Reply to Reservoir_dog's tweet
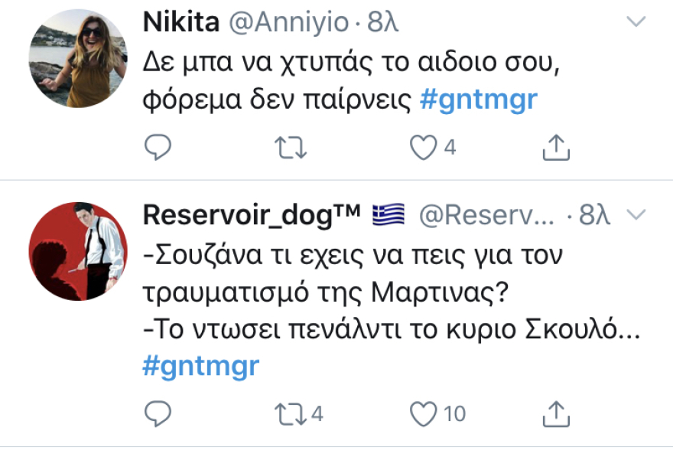The height and width of the screenshot is (457, 673). pos(158,412)
